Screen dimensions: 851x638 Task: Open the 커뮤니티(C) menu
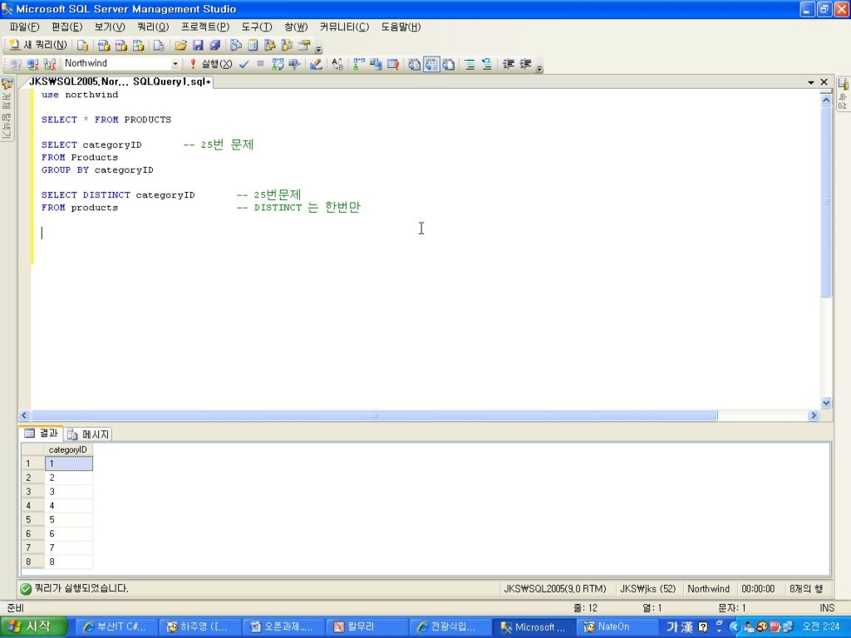coord(344,27)
